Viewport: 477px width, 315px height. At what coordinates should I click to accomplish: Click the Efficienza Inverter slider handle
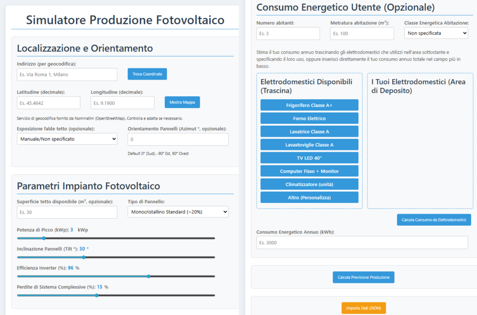149,276
